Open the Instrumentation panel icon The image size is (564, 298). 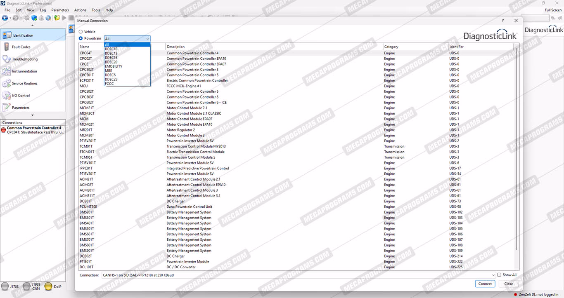[6, 71]
